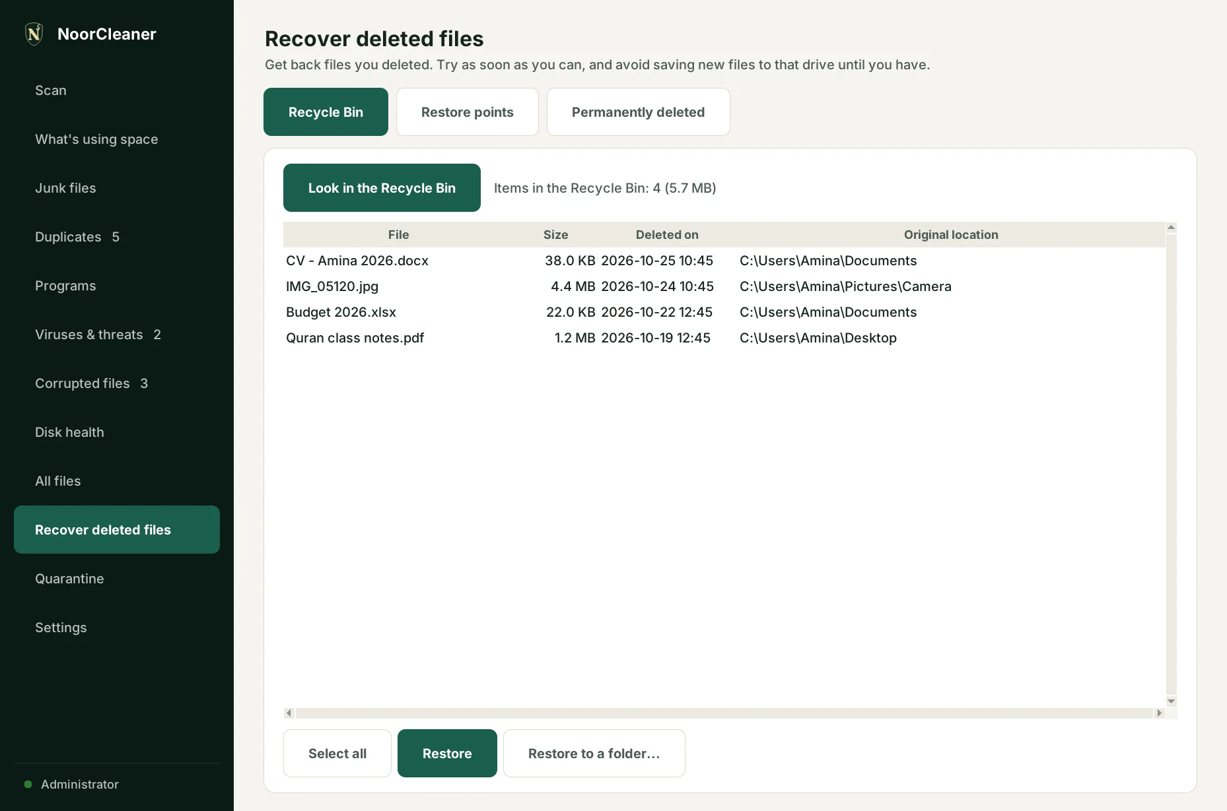Click the scroll up arrow of the list
The height and width of the screenshot is (811, 1227).
[1172, 228]
